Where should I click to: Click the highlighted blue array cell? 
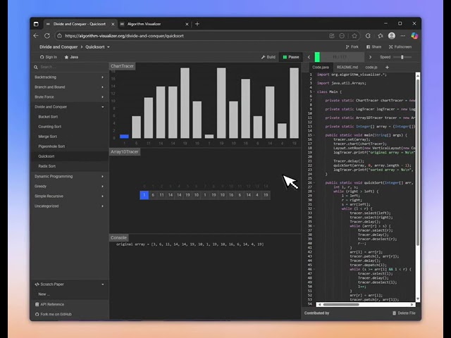click(144, 195)
